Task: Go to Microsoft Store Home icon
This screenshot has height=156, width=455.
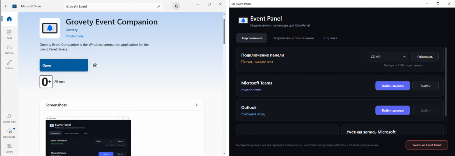Action: point(9,19)
